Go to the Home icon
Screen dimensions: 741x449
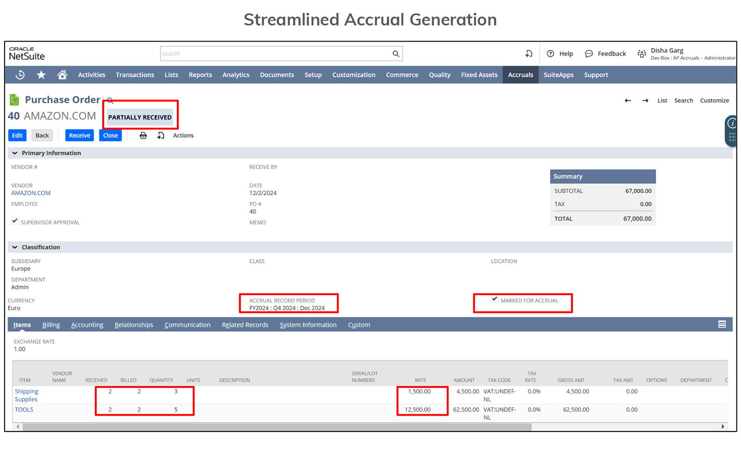(x=62, y=74)
